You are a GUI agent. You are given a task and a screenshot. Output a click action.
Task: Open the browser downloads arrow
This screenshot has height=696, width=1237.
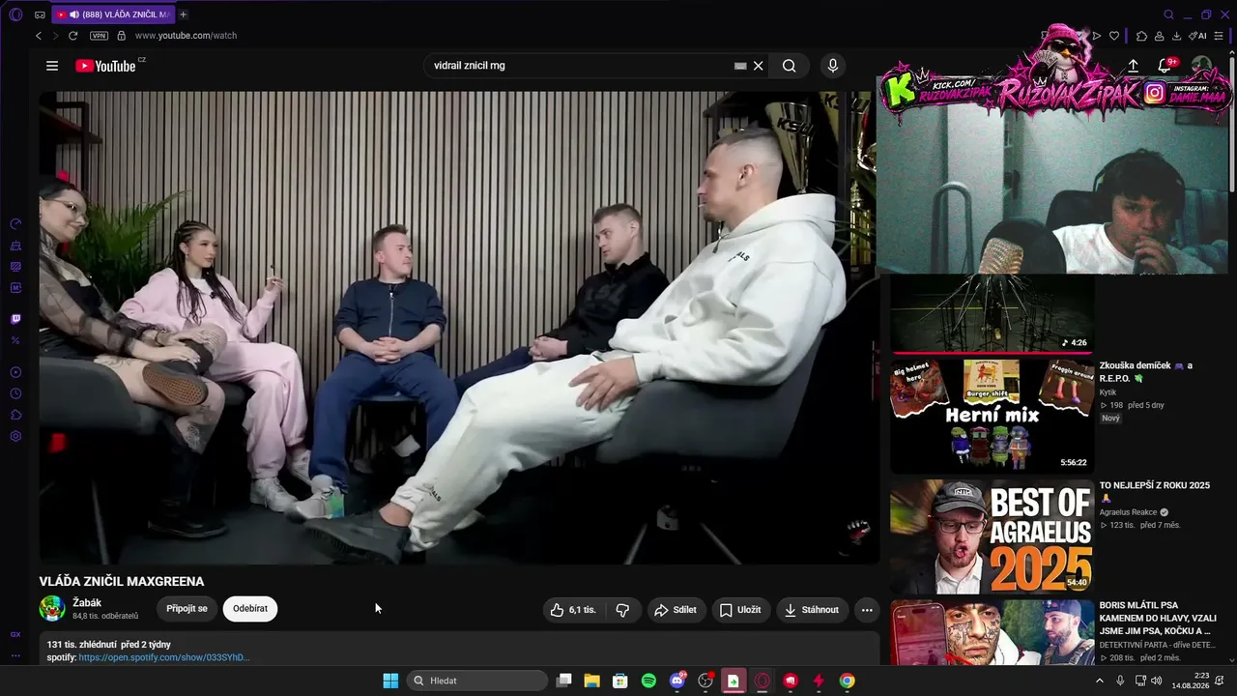coord(1176,36)
